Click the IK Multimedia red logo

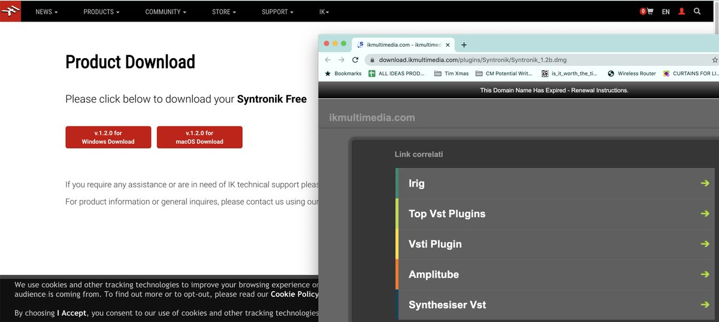(10, 11)
